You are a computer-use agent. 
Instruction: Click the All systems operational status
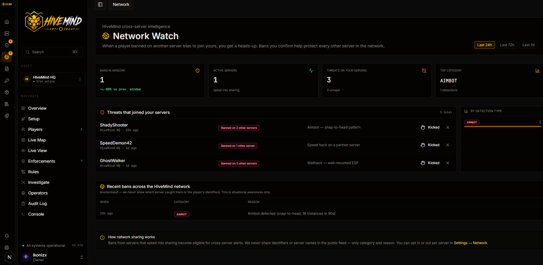click(x=46, y=246)
